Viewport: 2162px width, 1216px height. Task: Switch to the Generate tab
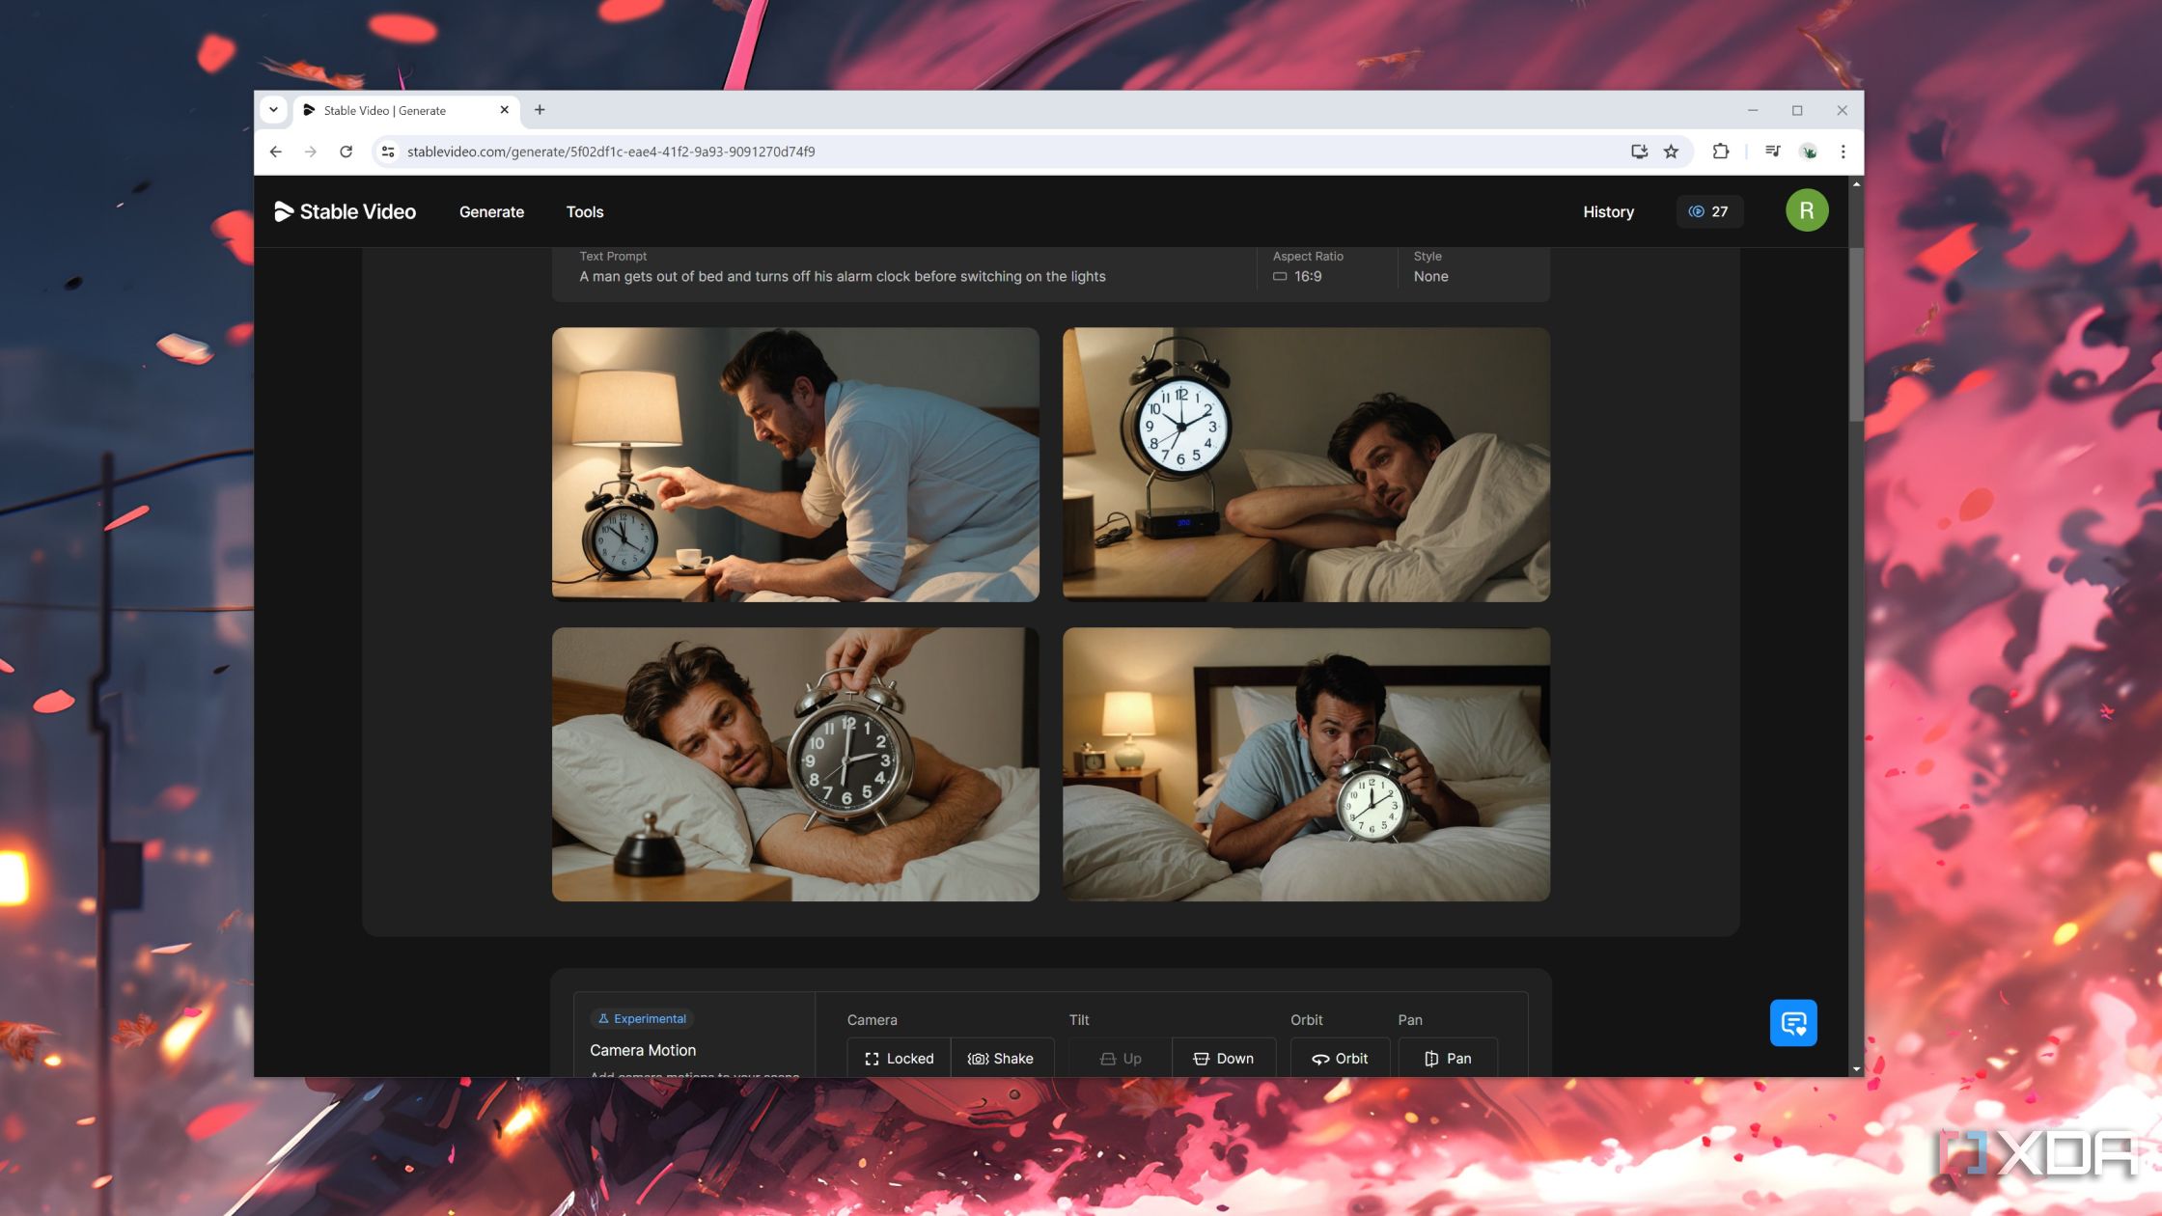tap(491, 210)
